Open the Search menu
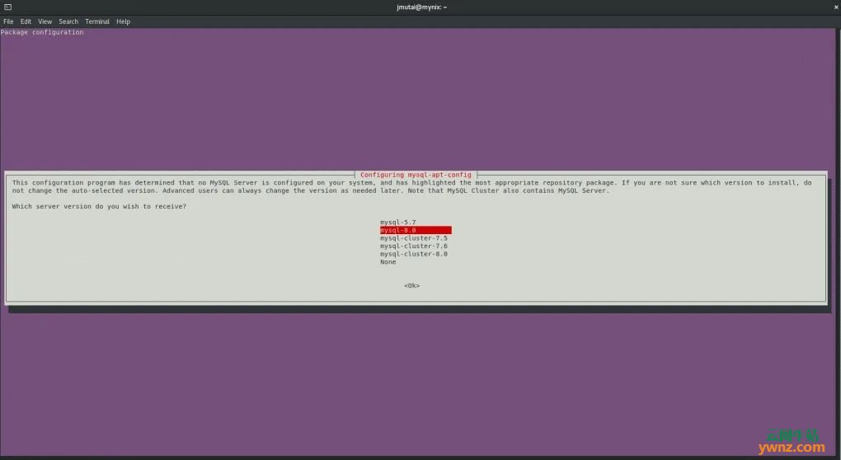Screen dimensions: 841x460 click(68, 21)
